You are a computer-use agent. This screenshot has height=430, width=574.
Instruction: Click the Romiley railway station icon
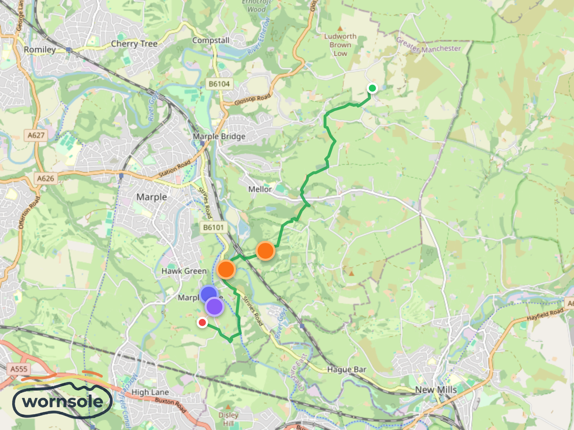69,50
